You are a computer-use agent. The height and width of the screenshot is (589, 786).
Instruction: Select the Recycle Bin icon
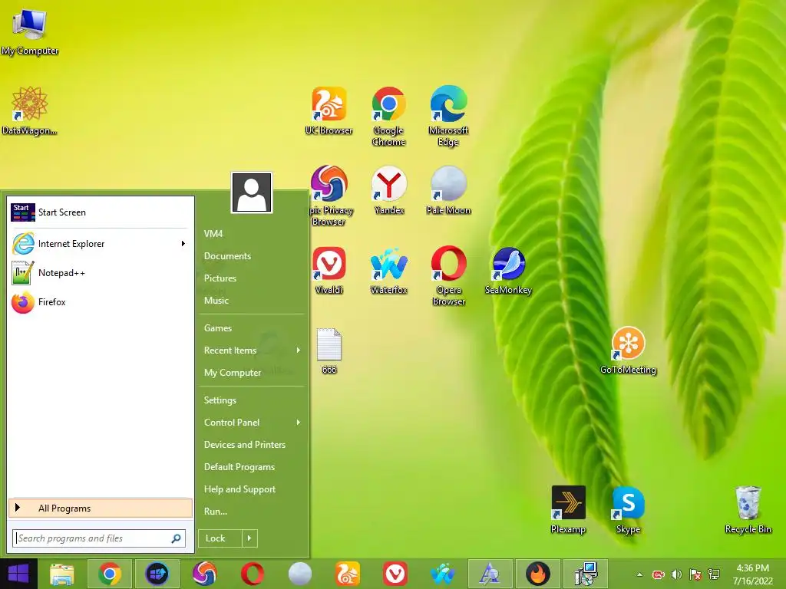click(748, 510)
